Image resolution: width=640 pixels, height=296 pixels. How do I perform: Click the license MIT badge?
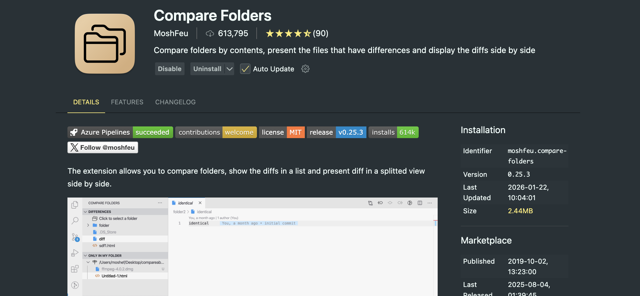click(282, 132)
